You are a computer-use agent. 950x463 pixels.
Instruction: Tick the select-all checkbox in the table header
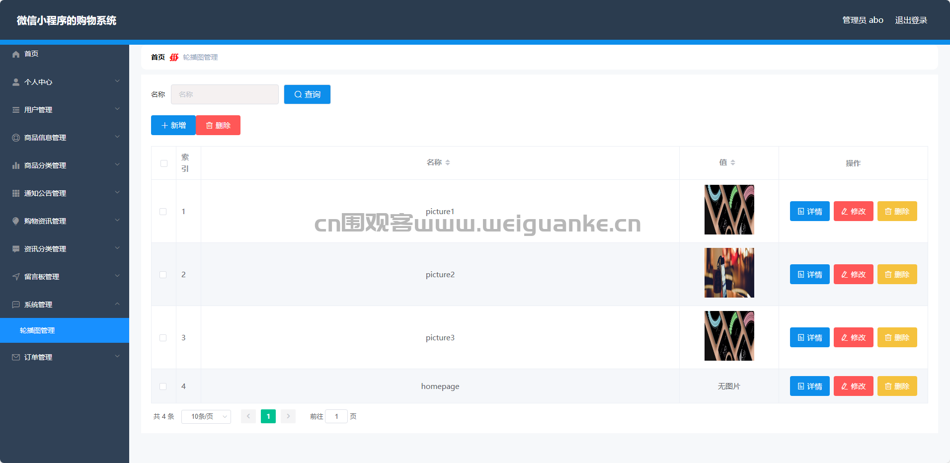[164, 163]
